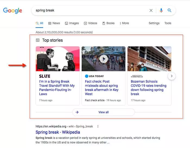The height and width of the screenshot is (148, 190).
Task: Click View all top stories button
Action: (103, 112)
